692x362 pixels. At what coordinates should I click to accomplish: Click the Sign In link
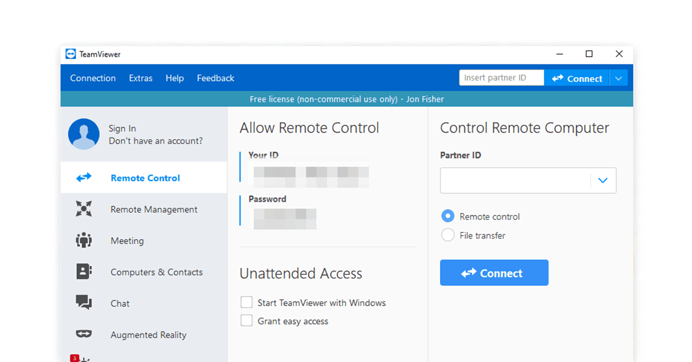[122, 129]
